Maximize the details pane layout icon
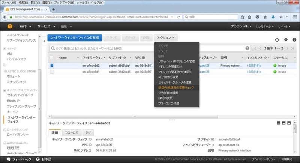 [x=289, y=123]
